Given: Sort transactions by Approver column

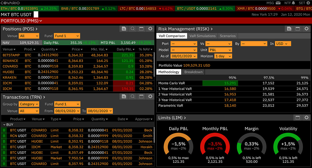Looking at the screenshot, I should click(x=144, y=119).
